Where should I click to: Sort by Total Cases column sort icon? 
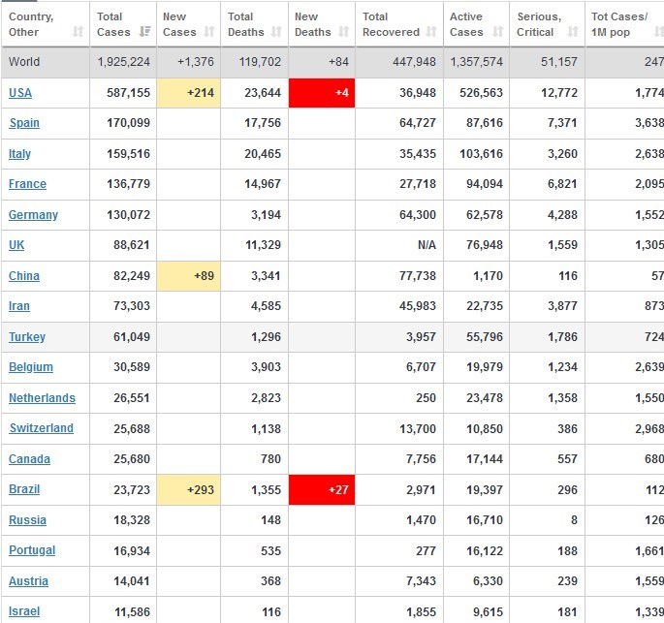pos(145,32)
